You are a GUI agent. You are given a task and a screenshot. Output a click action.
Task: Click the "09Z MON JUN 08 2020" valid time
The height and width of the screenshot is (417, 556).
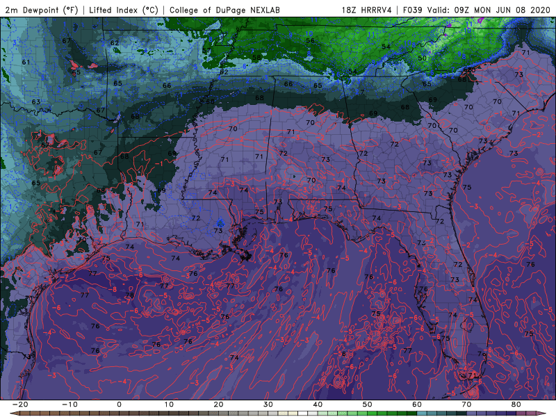[x=502, y=10]
